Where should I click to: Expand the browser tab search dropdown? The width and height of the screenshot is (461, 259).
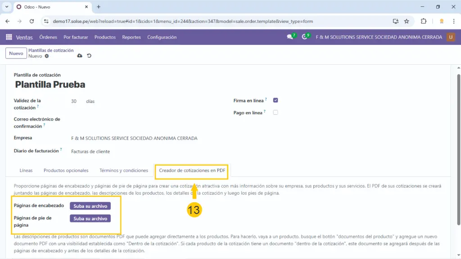click(6, 7)
